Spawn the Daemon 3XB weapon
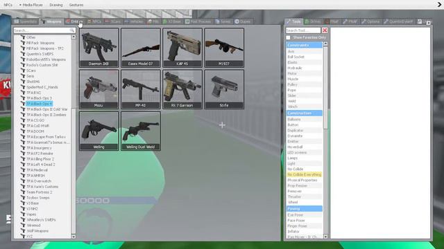The image size is (444, 249). coord(99,48)
